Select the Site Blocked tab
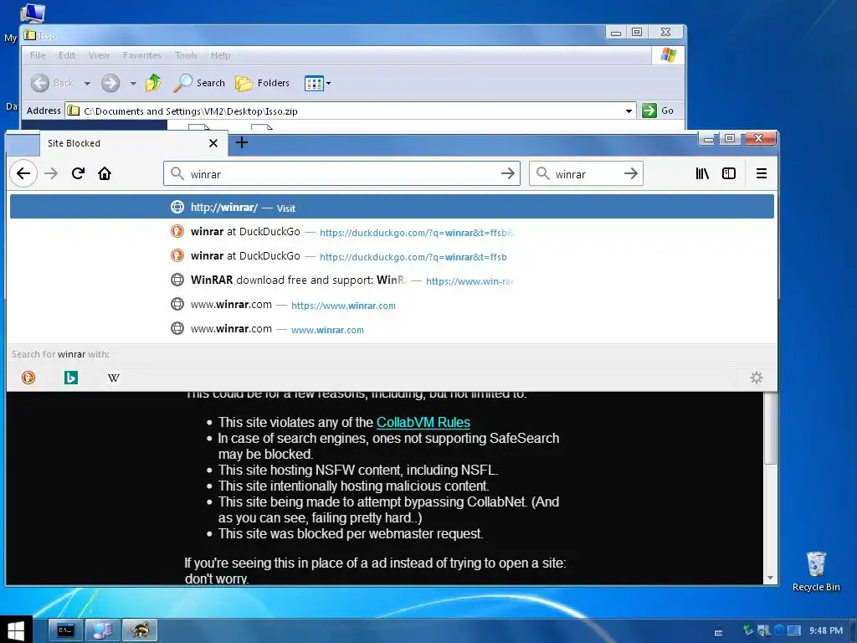This screenshot has width=857, height=643. click(132, 143)
